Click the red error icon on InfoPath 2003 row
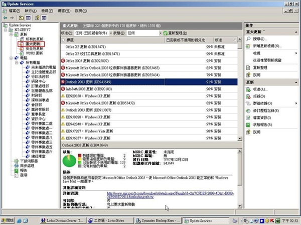This screenshot has height=225, width=301. pos(63,89)
